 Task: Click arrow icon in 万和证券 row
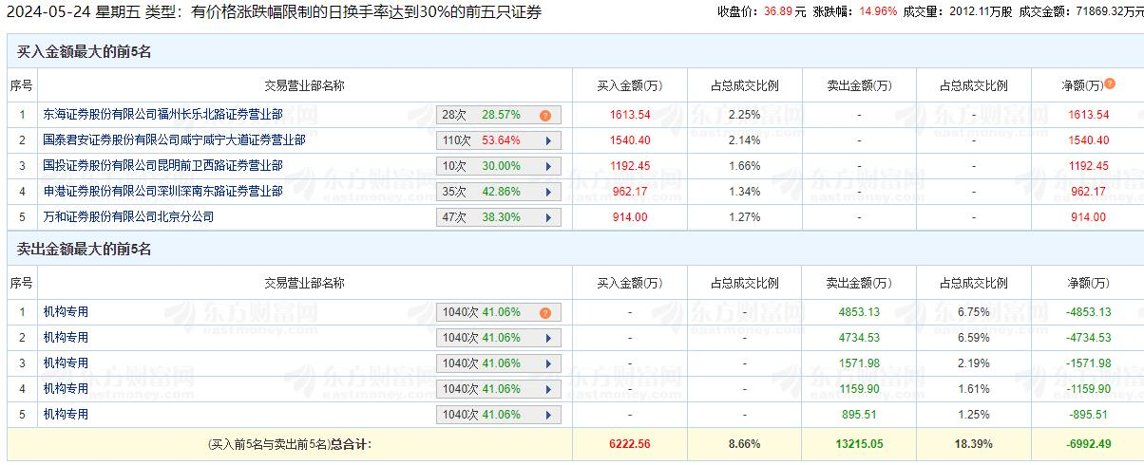point(548,217)
